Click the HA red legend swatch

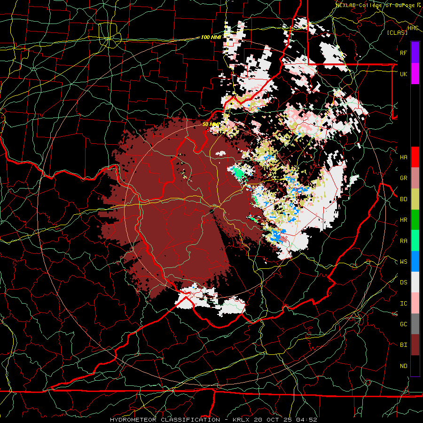pos(415,157)
